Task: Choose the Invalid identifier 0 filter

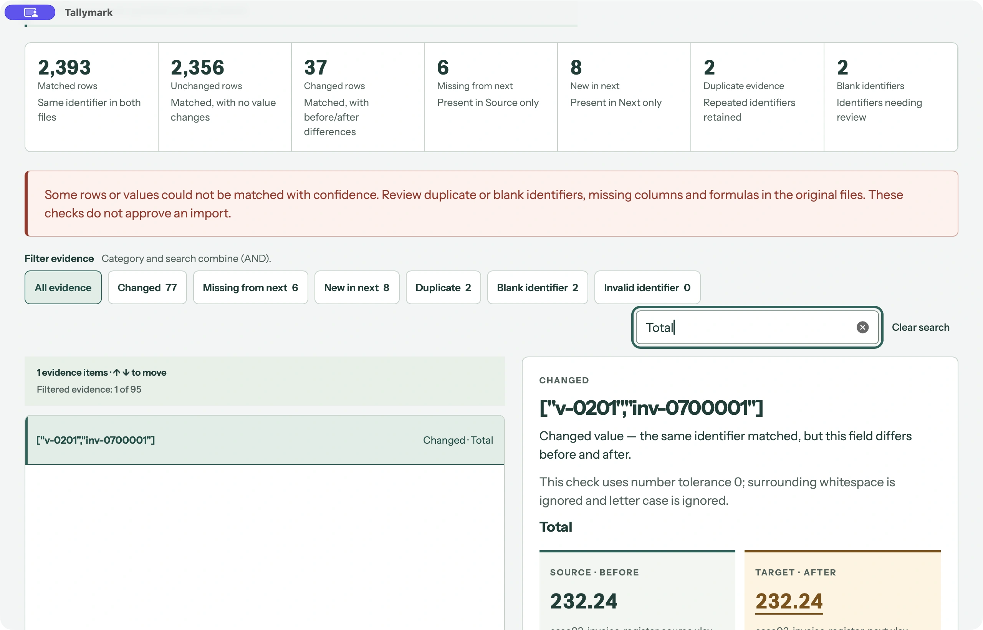Action: (647, 288)
